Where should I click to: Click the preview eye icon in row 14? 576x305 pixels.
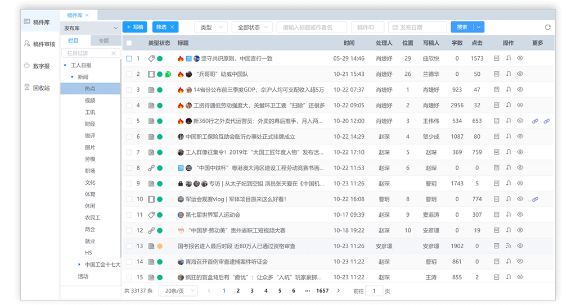[x=520, y=261]
